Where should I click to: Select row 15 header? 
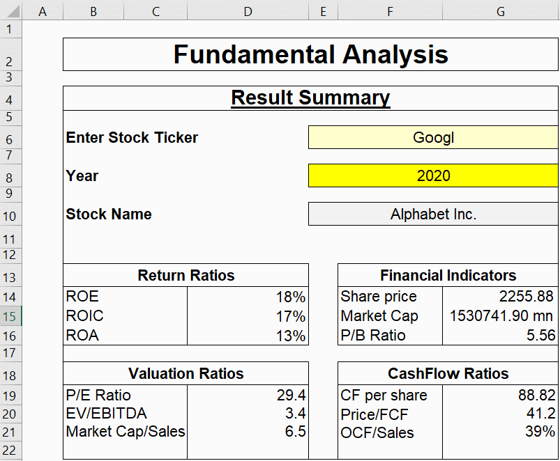pos(9,316)
